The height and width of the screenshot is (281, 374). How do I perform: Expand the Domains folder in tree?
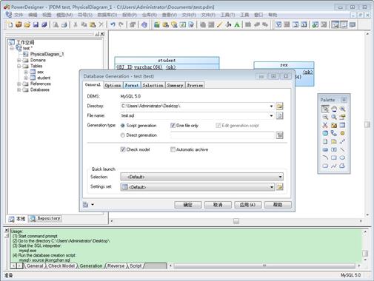(x=19, y=60)
